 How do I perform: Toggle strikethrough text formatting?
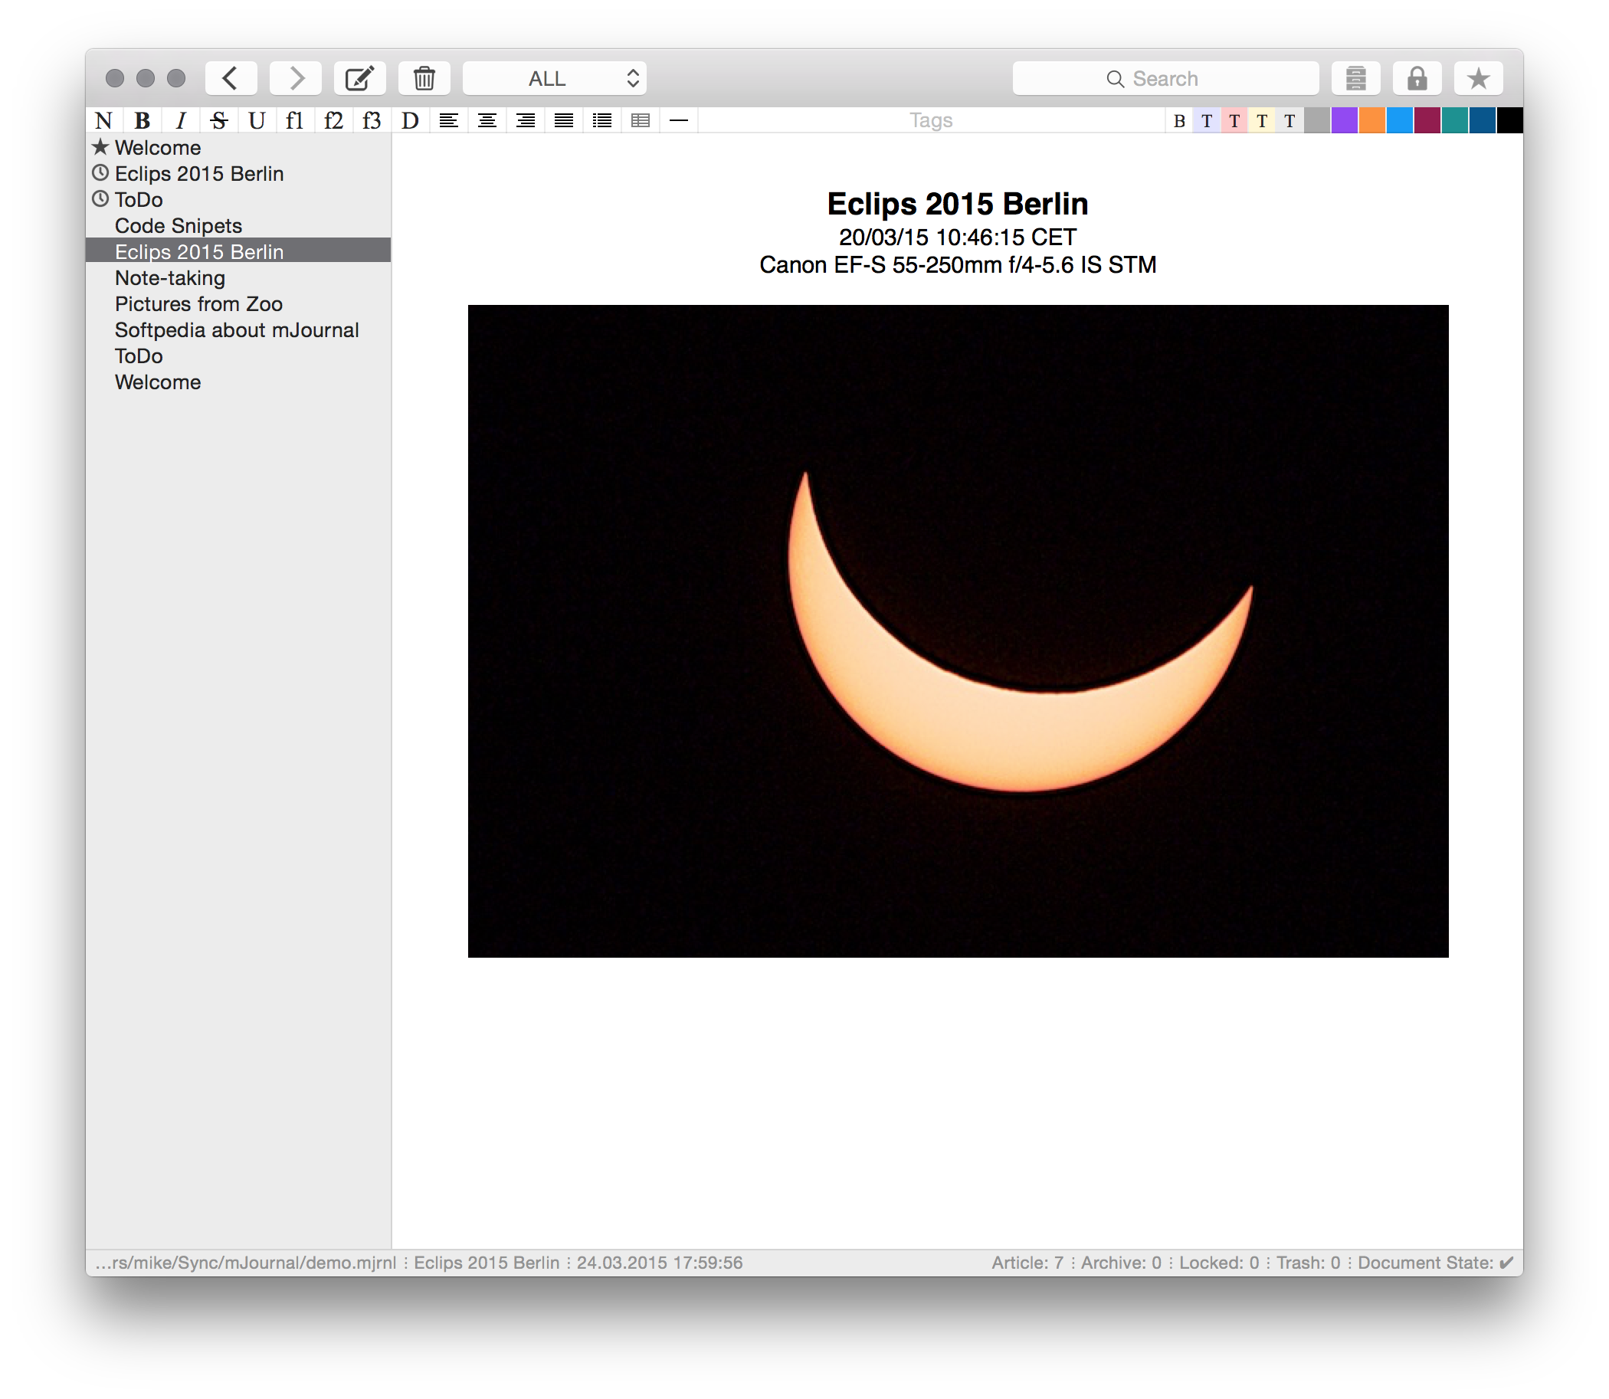tap(218, 120)
